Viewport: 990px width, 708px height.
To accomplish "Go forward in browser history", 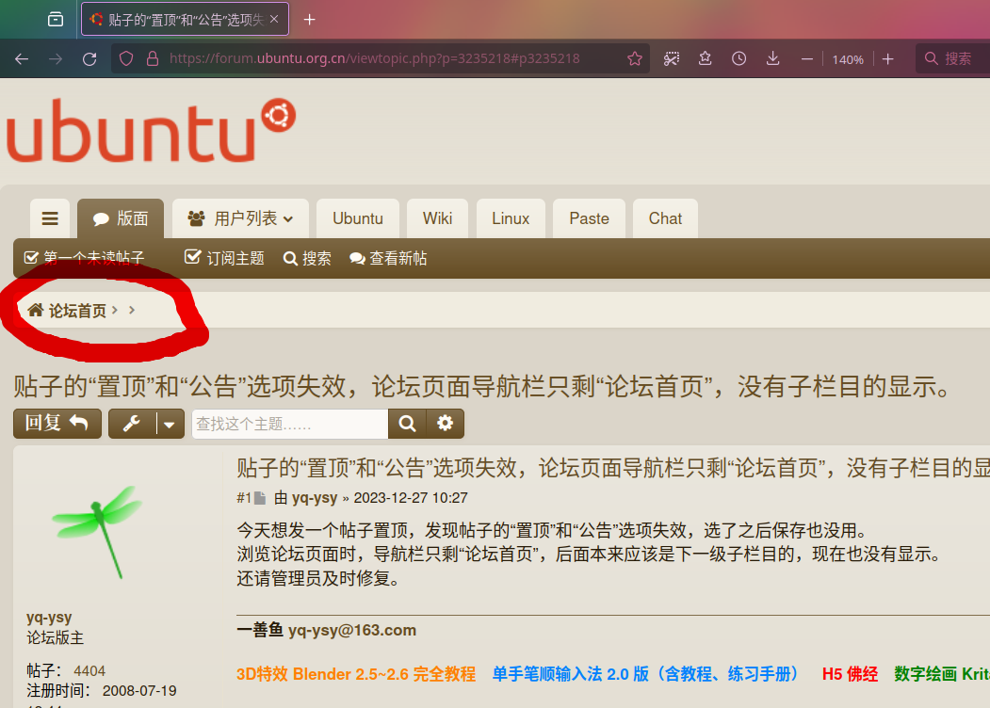I will pyautogui.click(x=56, y=58).
